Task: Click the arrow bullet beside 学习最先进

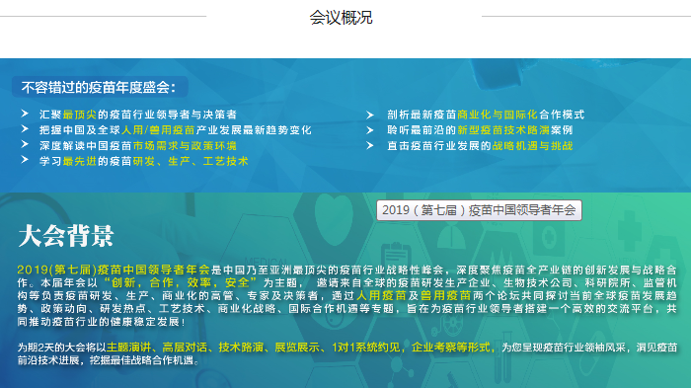Action: coord(25,160)
